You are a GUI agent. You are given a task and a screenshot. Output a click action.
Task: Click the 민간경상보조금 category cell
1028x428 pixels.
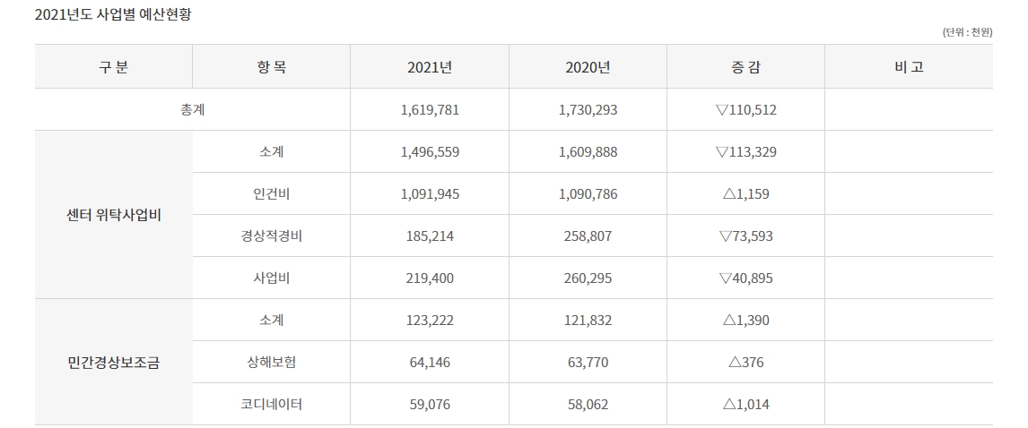click(x=114, y=363)
